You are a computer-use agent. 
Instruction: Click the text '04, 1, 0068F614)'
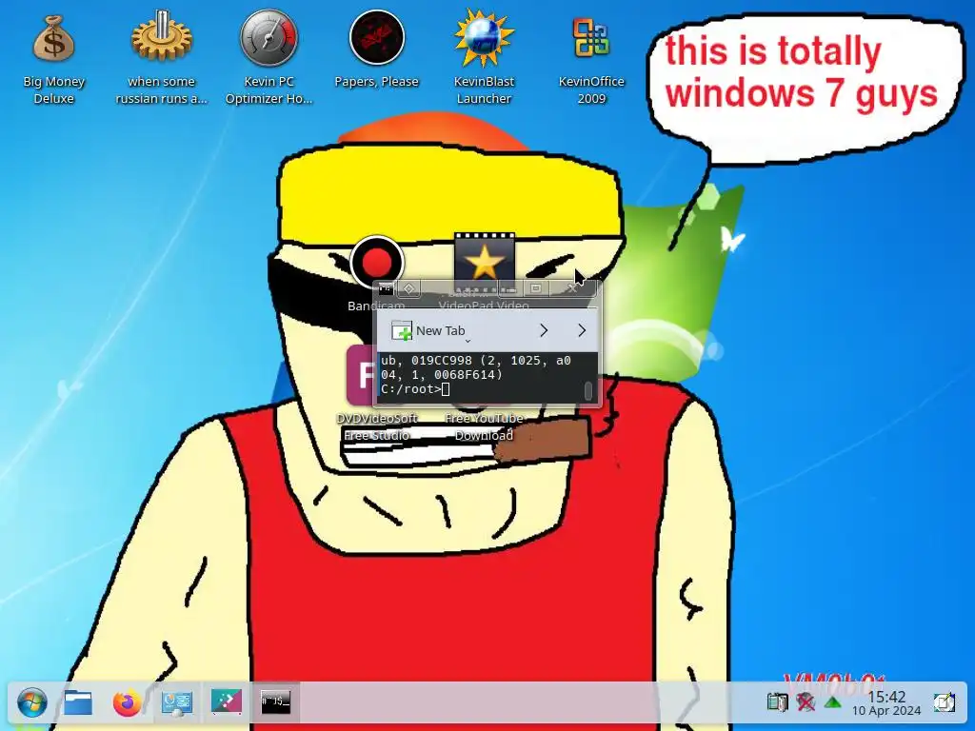442,375
